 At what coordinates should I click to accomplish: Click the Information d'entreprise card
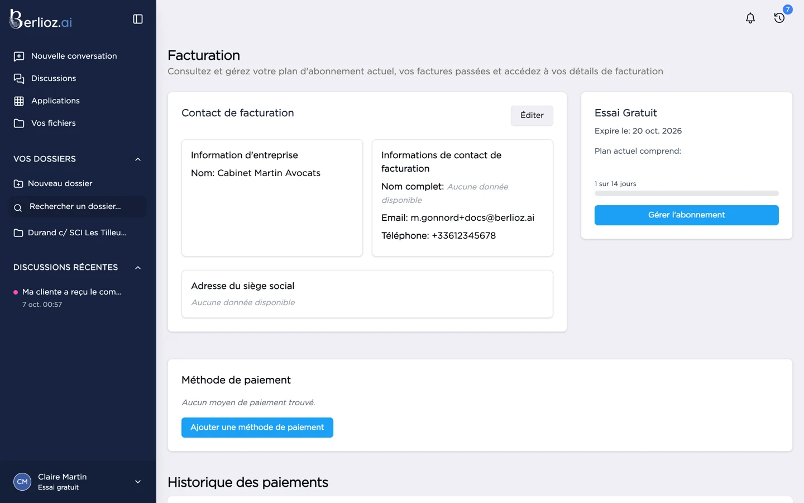point(272,198)
